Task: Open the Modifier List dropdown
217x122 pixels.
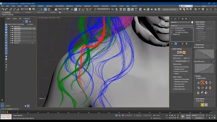Action: click(182, 26)
